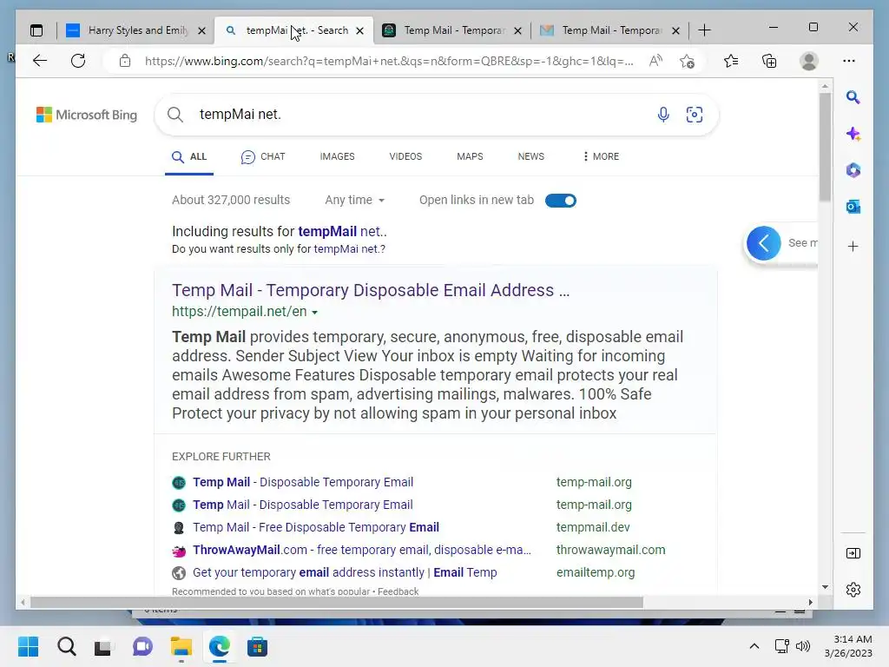The width and height of the screenshot is (889, 667).
Task: Open the Edge sidebar Search icon
Action: point(853,97)
